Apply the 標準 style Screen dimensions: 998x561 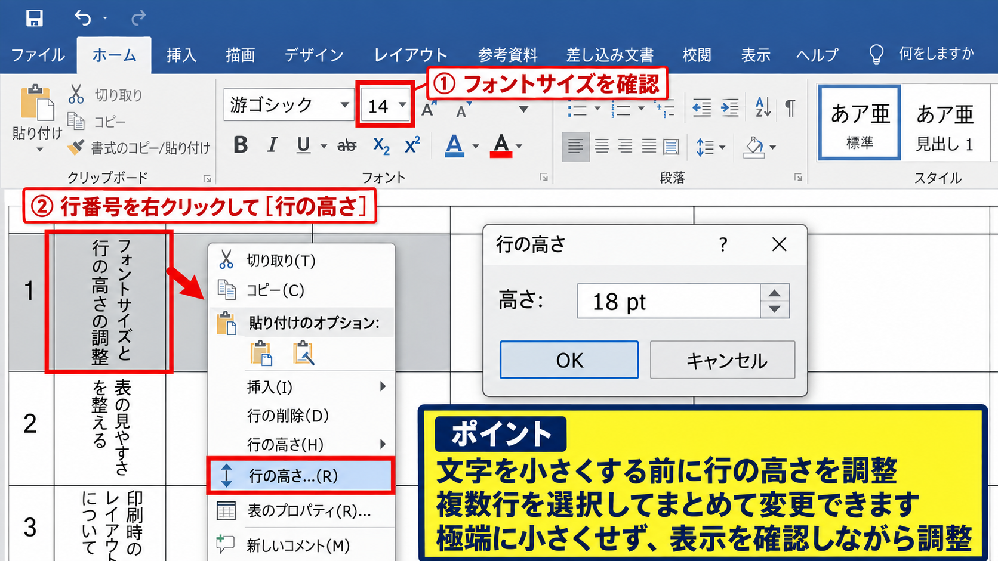(860, 123)
